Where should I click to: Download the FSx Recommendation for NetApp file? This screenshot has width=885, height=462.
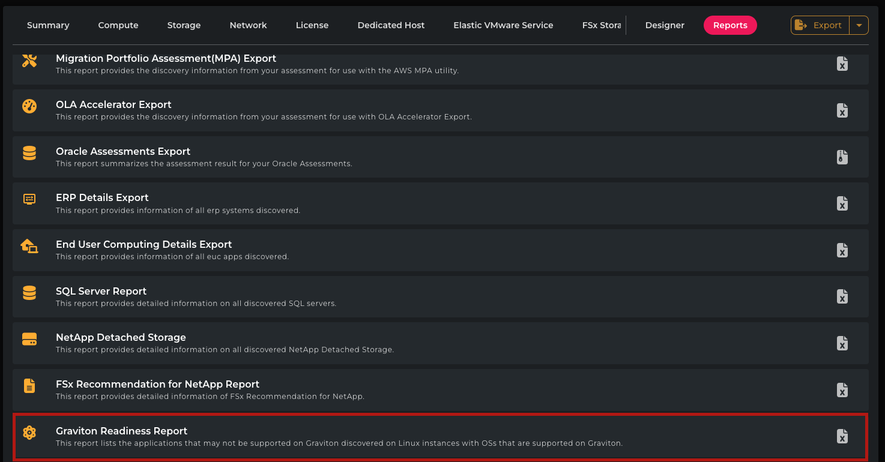pyautogui.click(x=842, y=389)
